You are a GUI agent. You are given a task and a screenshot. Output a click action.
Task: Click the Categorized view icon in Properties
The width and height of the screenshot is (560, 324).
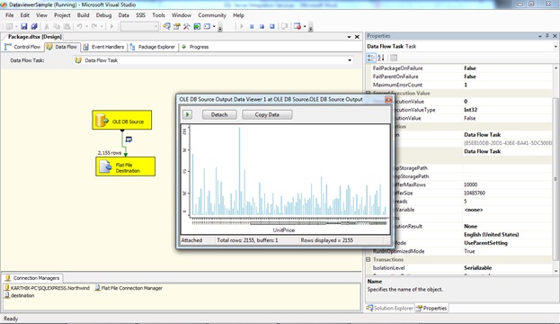pos(371,58)
